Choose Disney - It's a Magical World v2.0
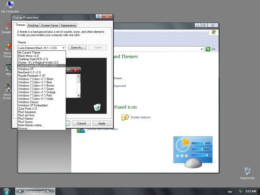Image resolution: width=260 pixels, height=195 pixels. pyautogui.click(x=42, y=62)
